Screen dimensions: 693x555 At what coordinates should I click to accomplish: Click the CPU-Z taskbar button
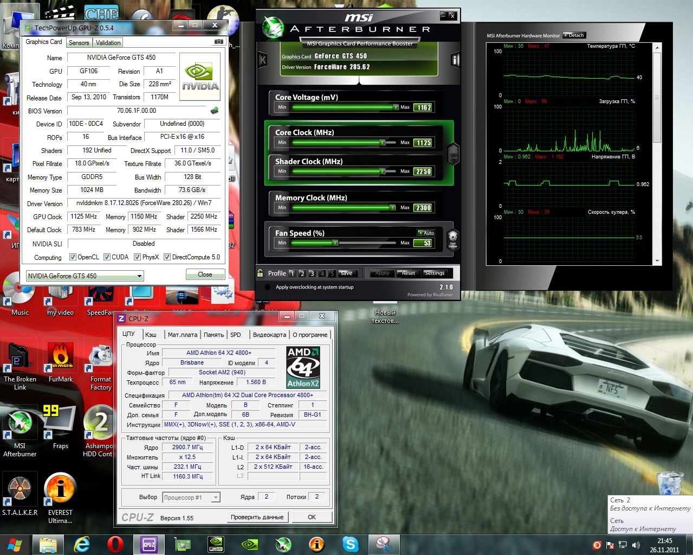point(149,544)
